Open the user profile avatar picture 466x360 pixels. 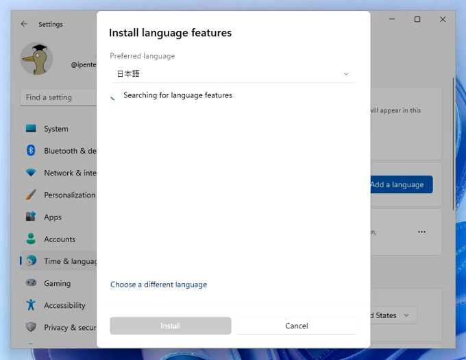click(x=36, y=58)
